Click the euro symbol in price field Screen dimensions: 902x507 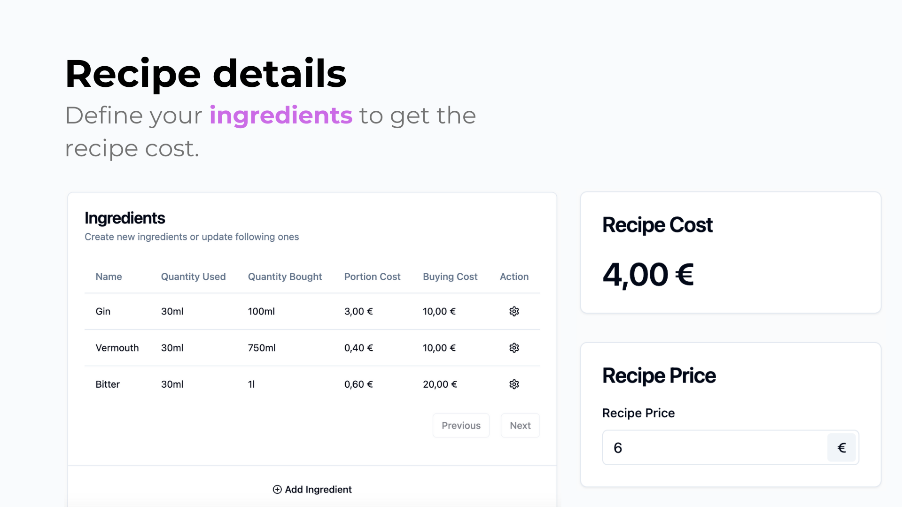(x=841, y=448)
